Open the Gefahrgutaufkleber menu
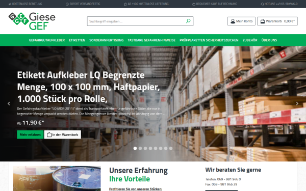This screenshot has height=191, width=306. [47, 40]
